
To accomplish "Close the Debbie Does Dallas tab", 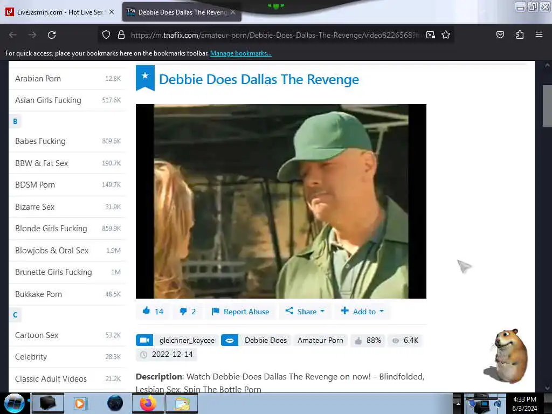I will [x=233, y=12].
